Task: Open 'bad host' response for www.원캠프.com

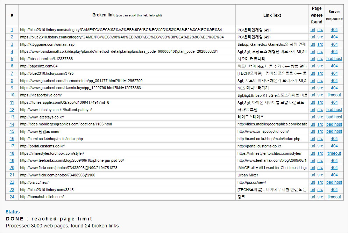Action: pyautogui.click(x=334, y=131)
